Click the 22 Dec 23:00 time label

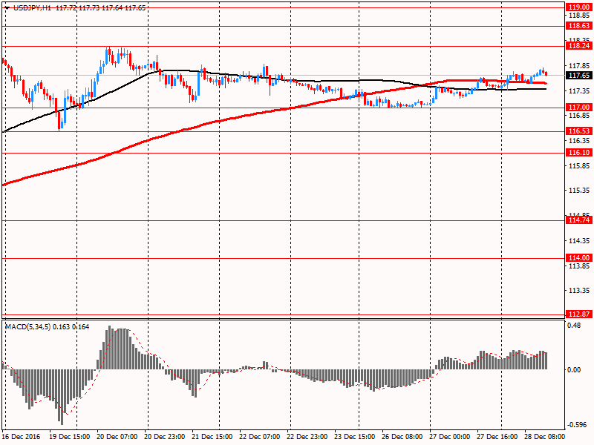[307, 436]
